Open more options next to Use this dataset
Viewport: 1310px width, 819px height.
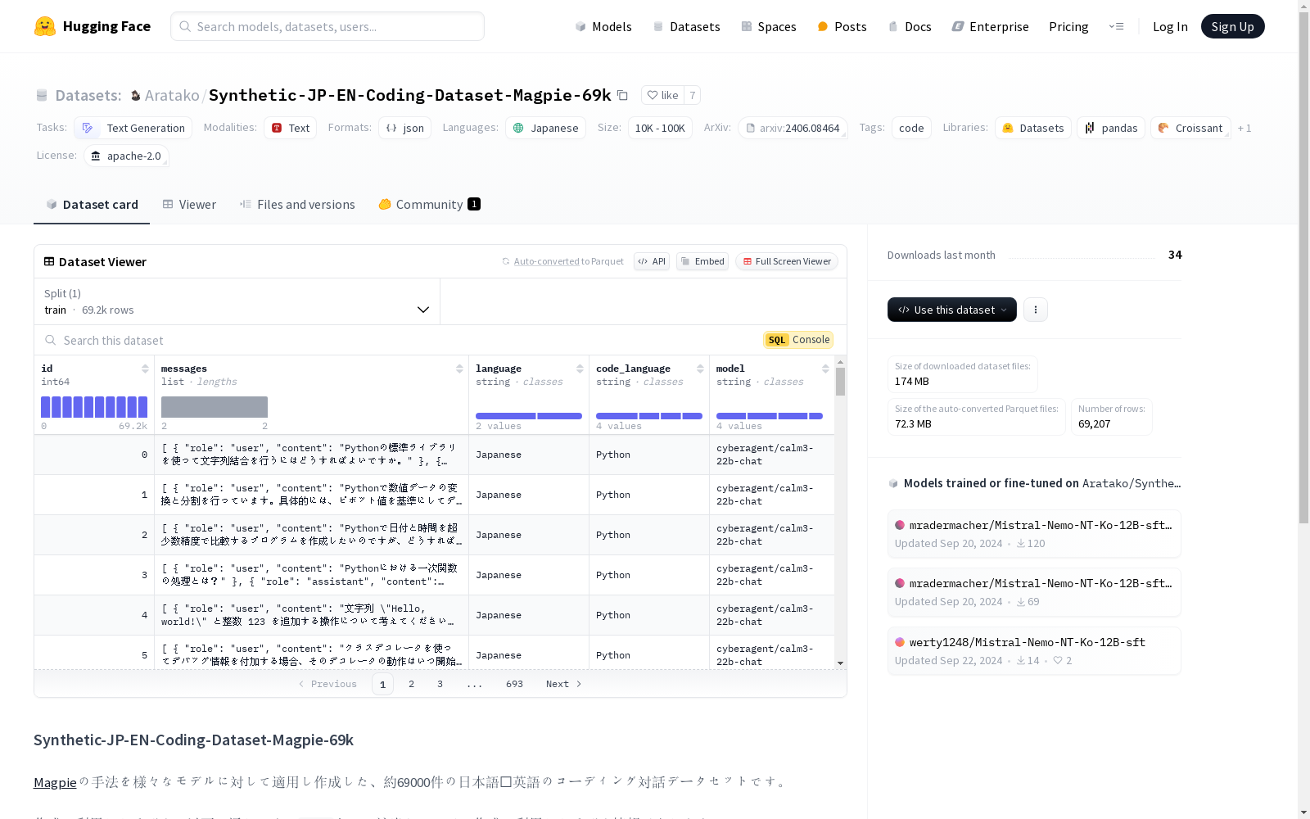pos(1036,310)
